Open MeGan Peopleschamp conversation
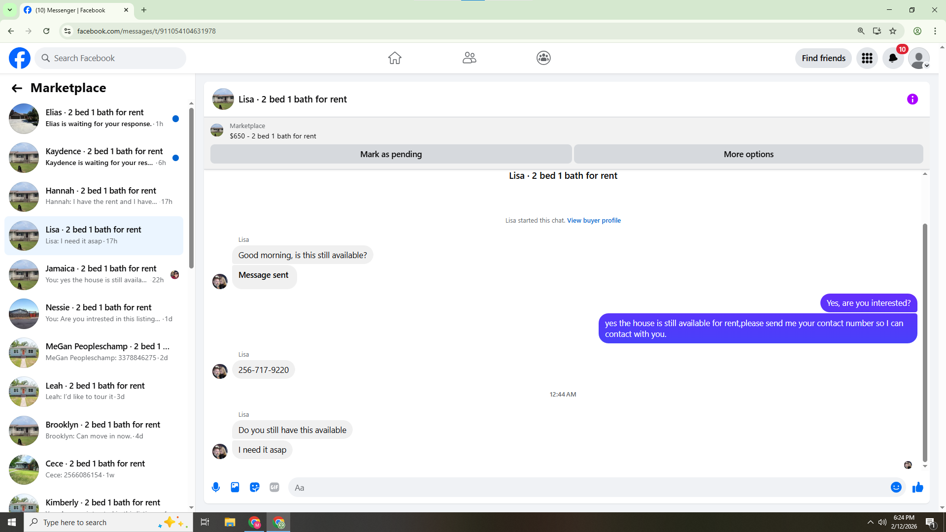 tap(94, 353)
